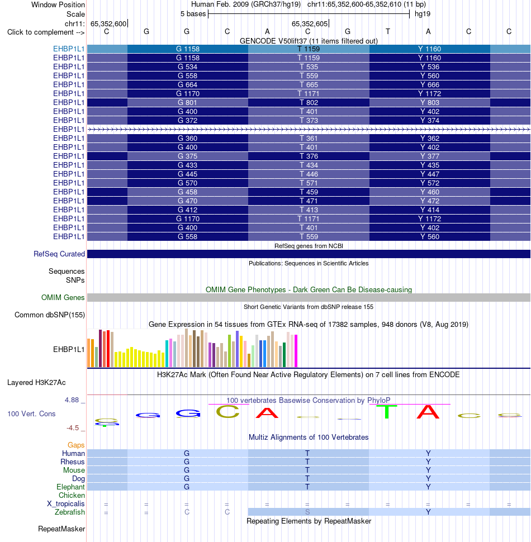Select the Zebrafish species label
Viewport: 531px width, 542px height.
tap(69, 512)
